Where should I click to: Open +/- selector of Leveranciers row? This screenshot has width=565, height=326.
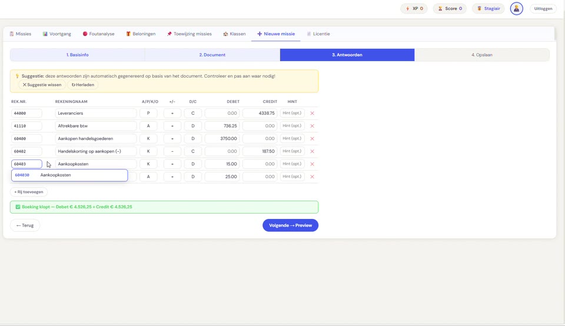[x=172, y=113]
